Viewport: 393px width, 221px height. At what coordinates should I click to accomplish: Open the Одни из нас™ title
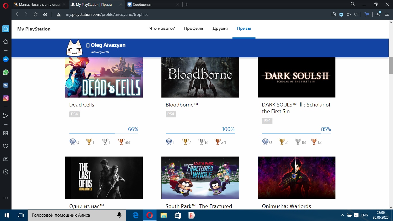87,206
